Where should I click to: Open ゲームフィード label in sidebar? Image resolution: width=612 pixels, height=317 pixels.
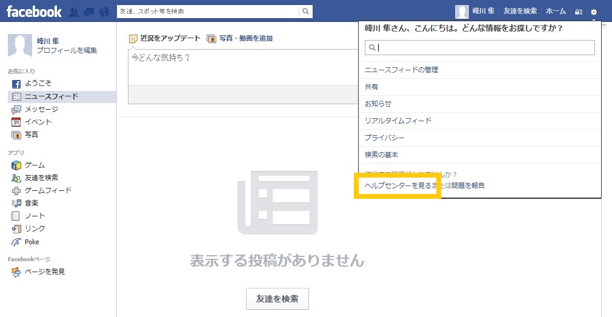(48, 190)
